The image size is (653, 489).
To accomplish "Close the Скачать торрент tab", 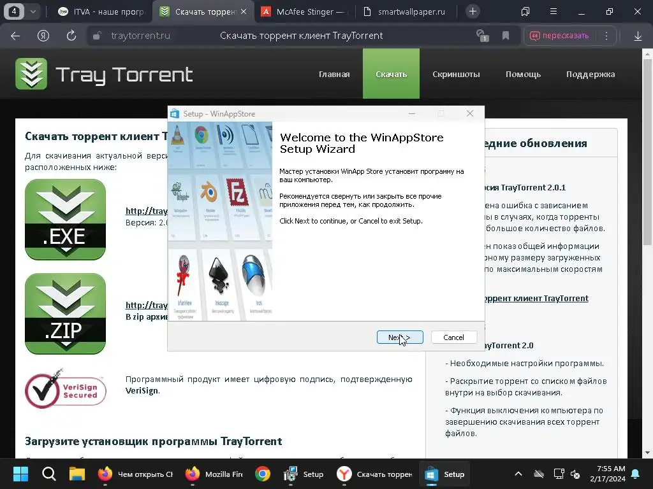I will [244, 11].
